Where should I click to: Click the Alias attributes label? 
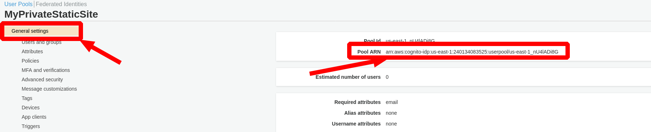pos(362,113)
